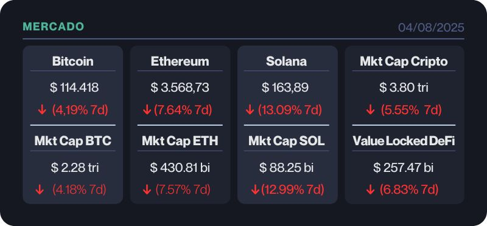
Task: Open the Ethereum card title
Action: coord(180,61)
